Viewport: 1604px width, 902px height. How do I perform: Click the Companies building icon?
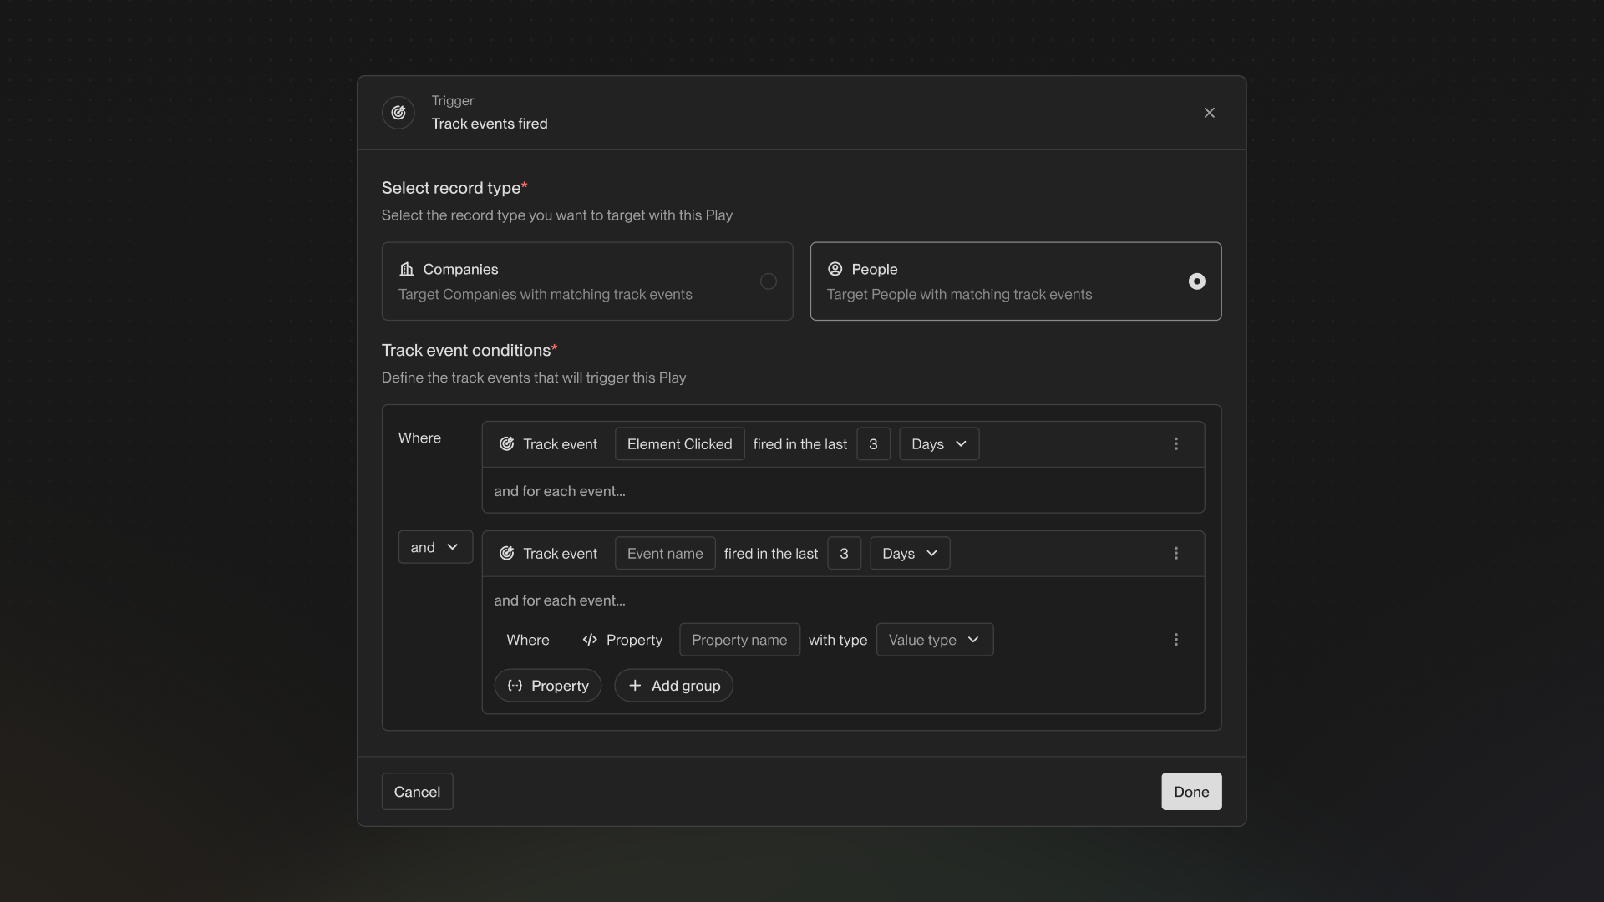point(407,269)
